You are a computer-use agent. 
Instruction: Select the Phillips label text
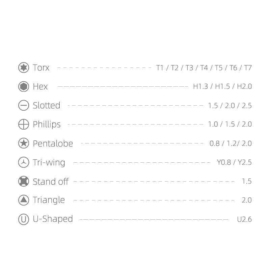47,125
